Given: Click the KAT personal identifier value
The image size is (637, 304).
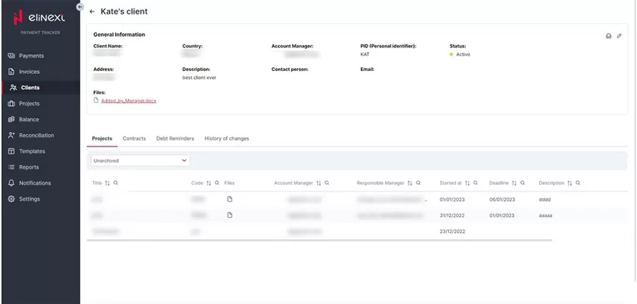Looking at the screenshot, I should [x=365, y=54].
